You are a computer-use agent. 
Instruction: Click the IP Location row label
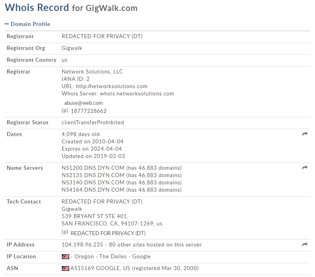pyautogui.click(x=21, y=257)
